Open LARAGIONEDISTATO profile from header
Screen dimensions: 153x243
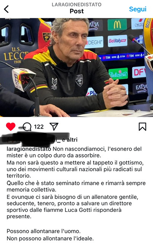point(76,5)
